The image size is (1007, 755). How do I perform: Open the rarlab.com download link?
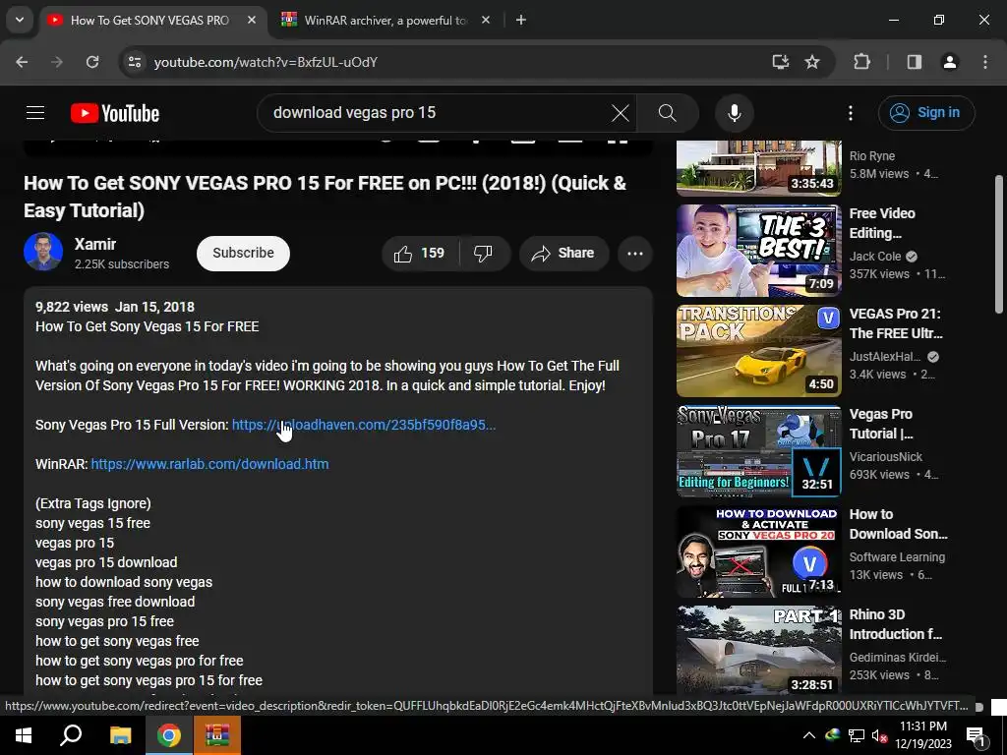click(210, 464)
